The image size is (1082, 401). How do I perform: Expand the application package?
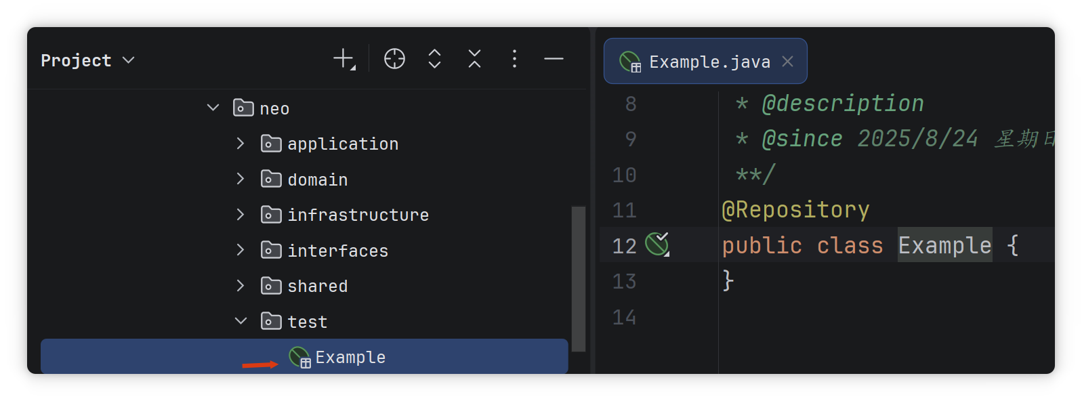coord(241,144)
